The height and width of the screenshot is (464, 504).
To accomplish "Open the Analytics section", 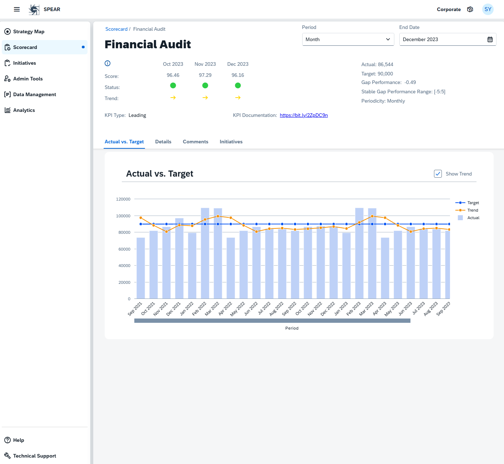I will pyautogui.click(x=8, y=110).
